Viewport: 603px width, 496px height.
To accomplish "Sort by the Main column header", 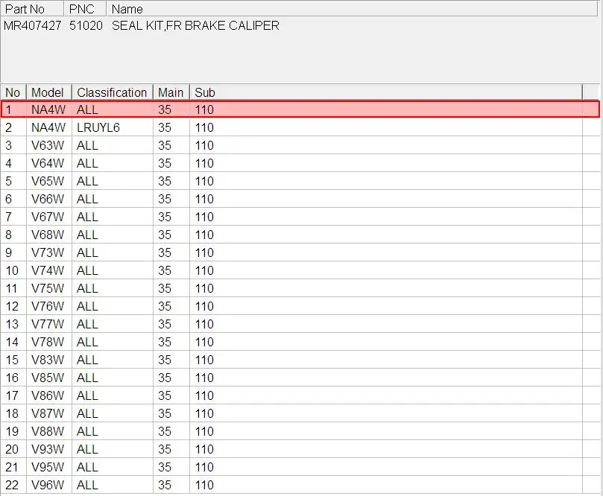I will coord(171,92).
